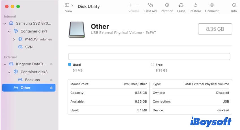The width and height of the screenshot is (240, 130).
Task: Click the Volume toolbar label
Action: (134, 11)
